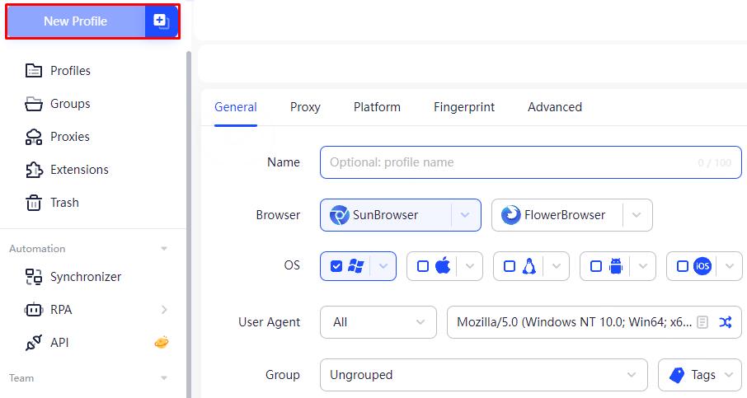Open the Proxies page from the sidebar
The height and width of the screenshot is (398, 747).
pos(57,137)
